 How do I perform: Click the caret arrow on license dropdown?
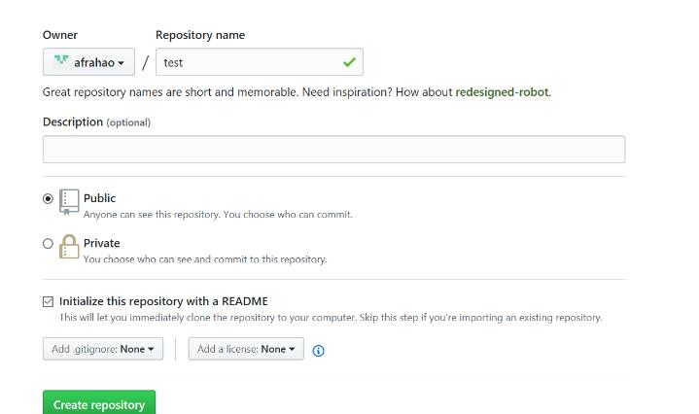tap(292, 349)
